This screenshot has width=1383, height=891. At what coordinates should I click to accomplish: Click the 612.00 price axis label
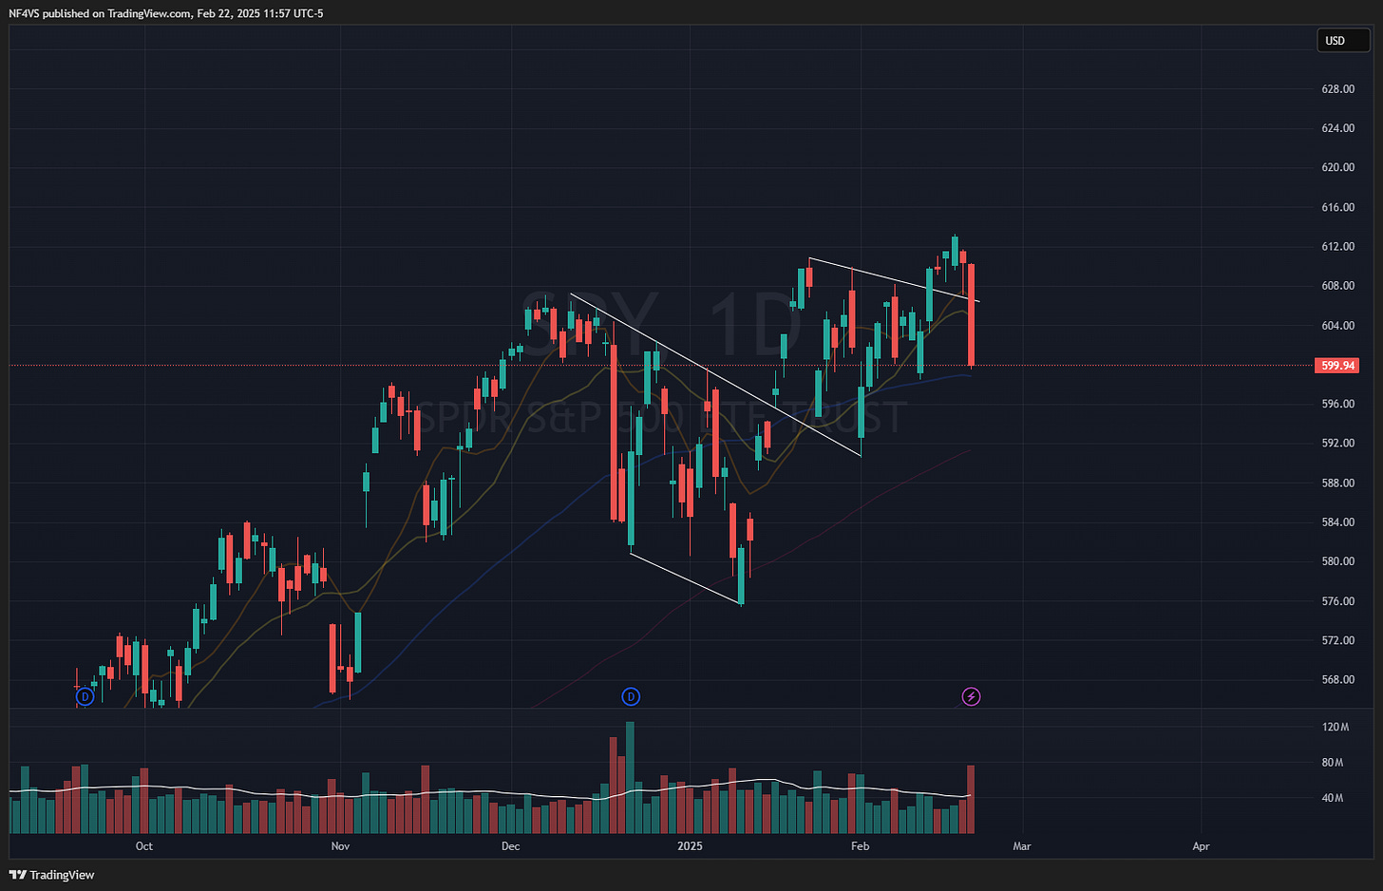(x=1337, y=247)
